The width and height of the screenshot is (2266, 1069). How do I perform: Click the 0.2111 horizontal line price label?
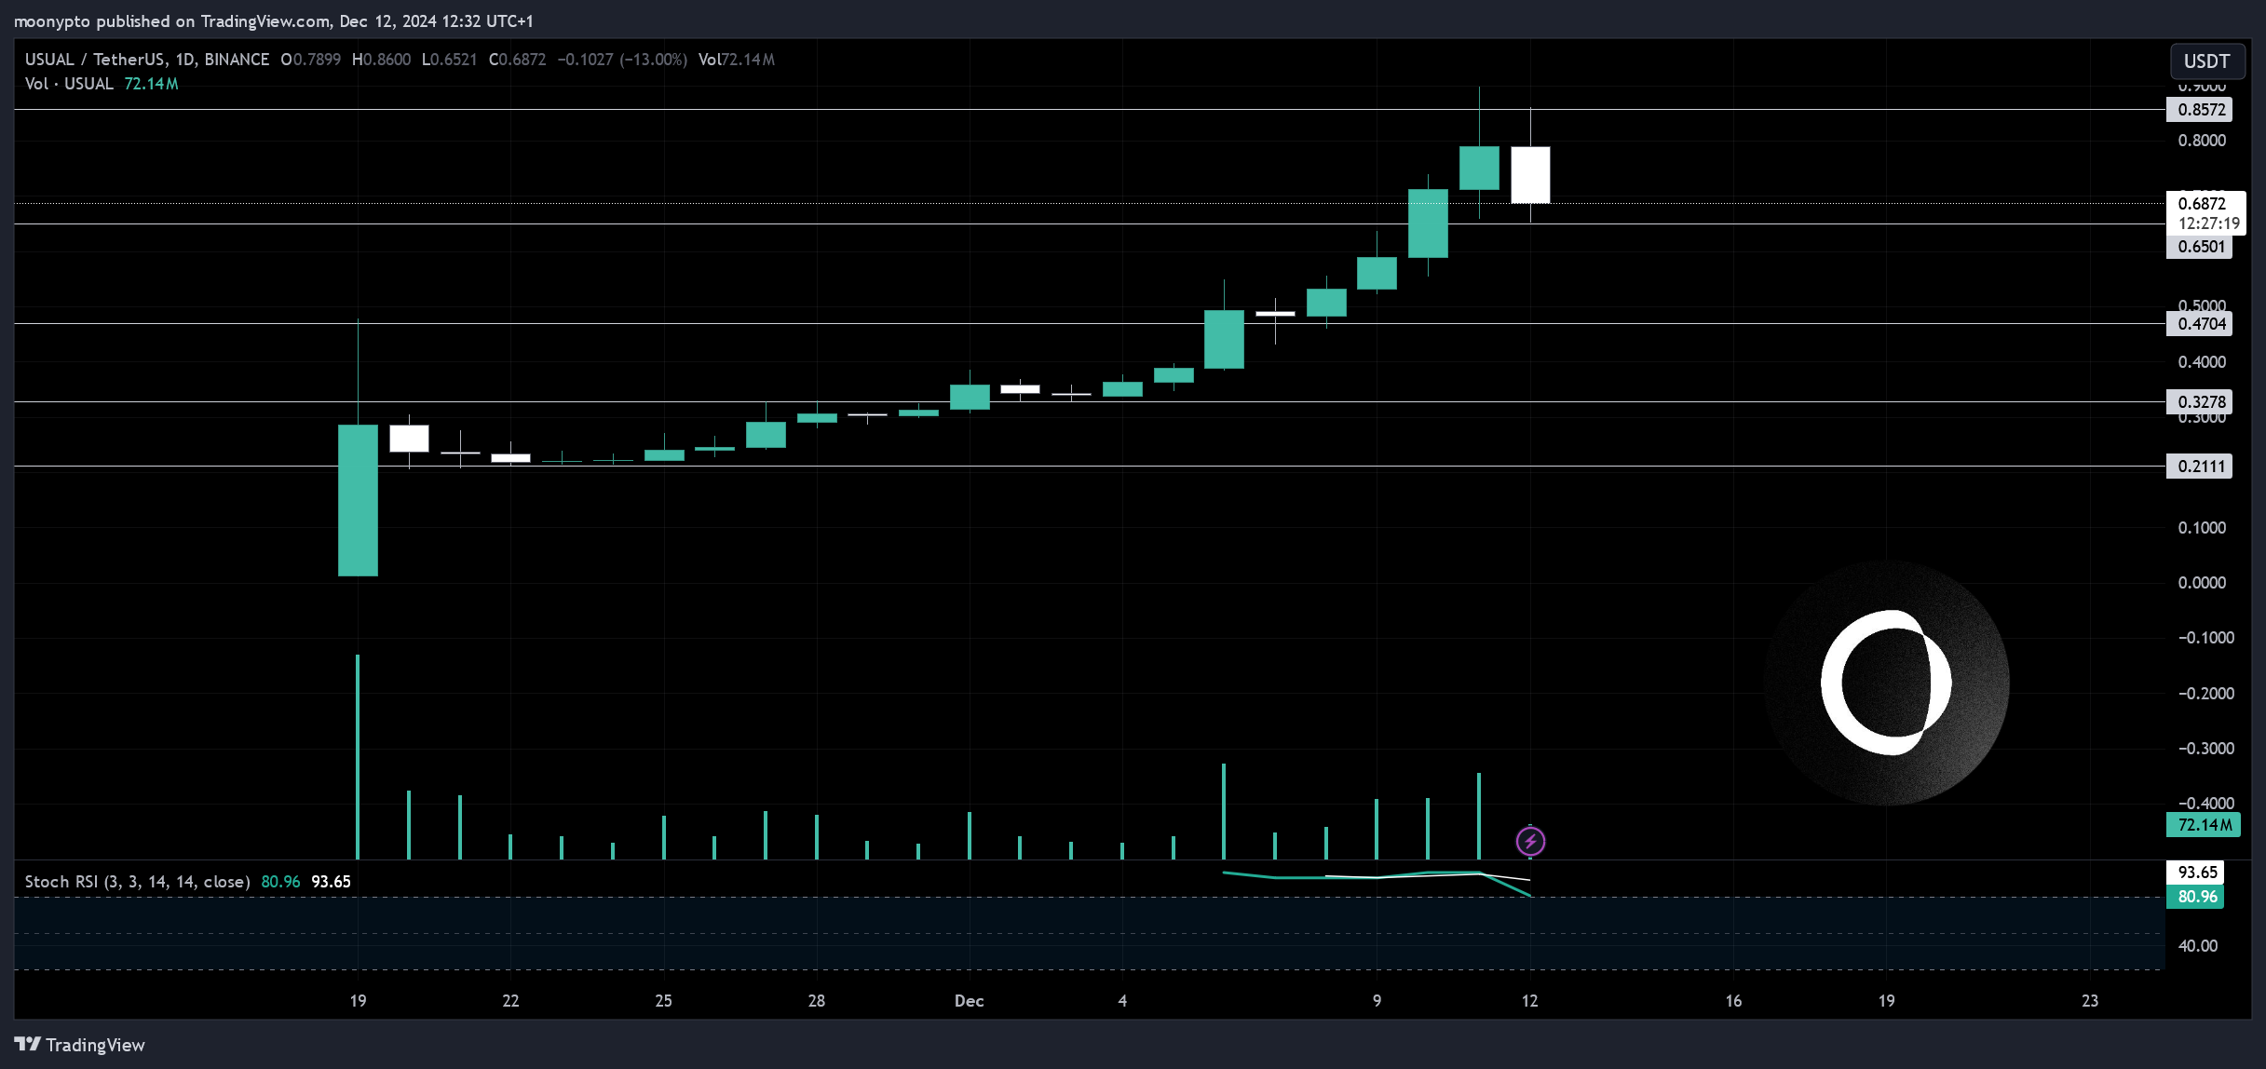point(2199,467)
